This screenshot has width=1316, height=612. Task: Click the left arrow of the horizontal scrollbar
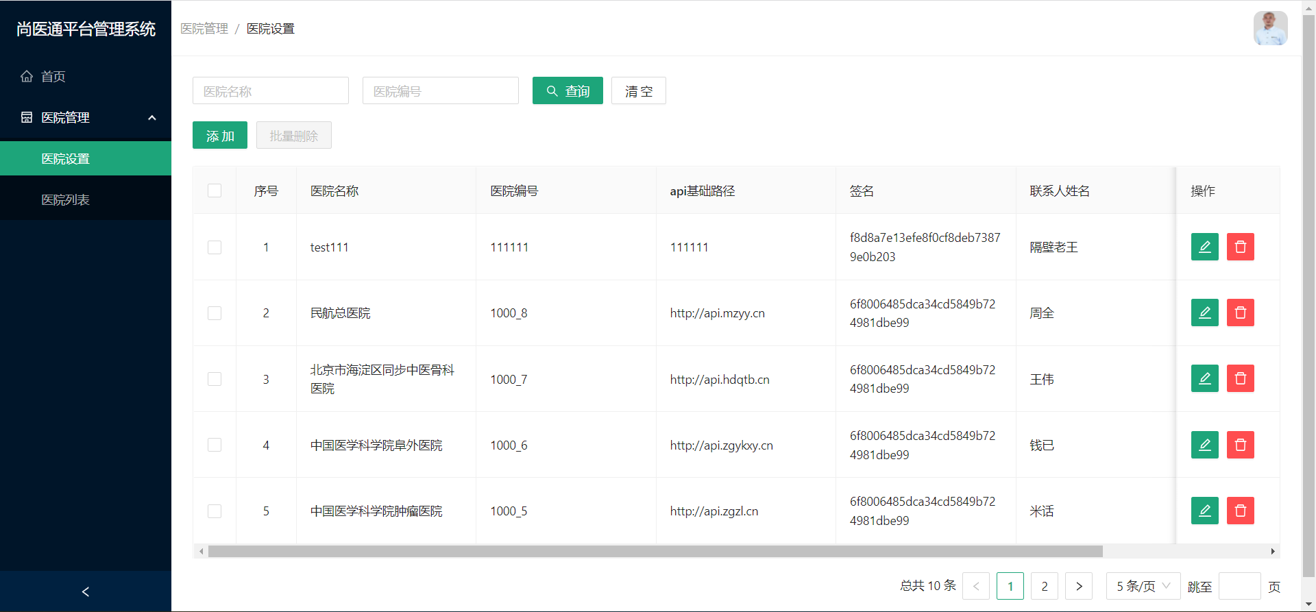pos(201,551)
